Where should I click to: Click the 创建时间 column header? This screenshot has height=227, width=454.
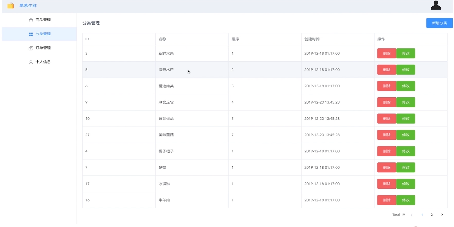pos(338,39)
